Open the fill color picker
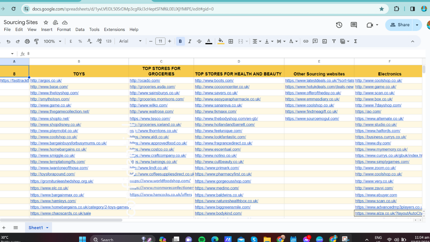The image size is (430, 242). tap(221, 41)
